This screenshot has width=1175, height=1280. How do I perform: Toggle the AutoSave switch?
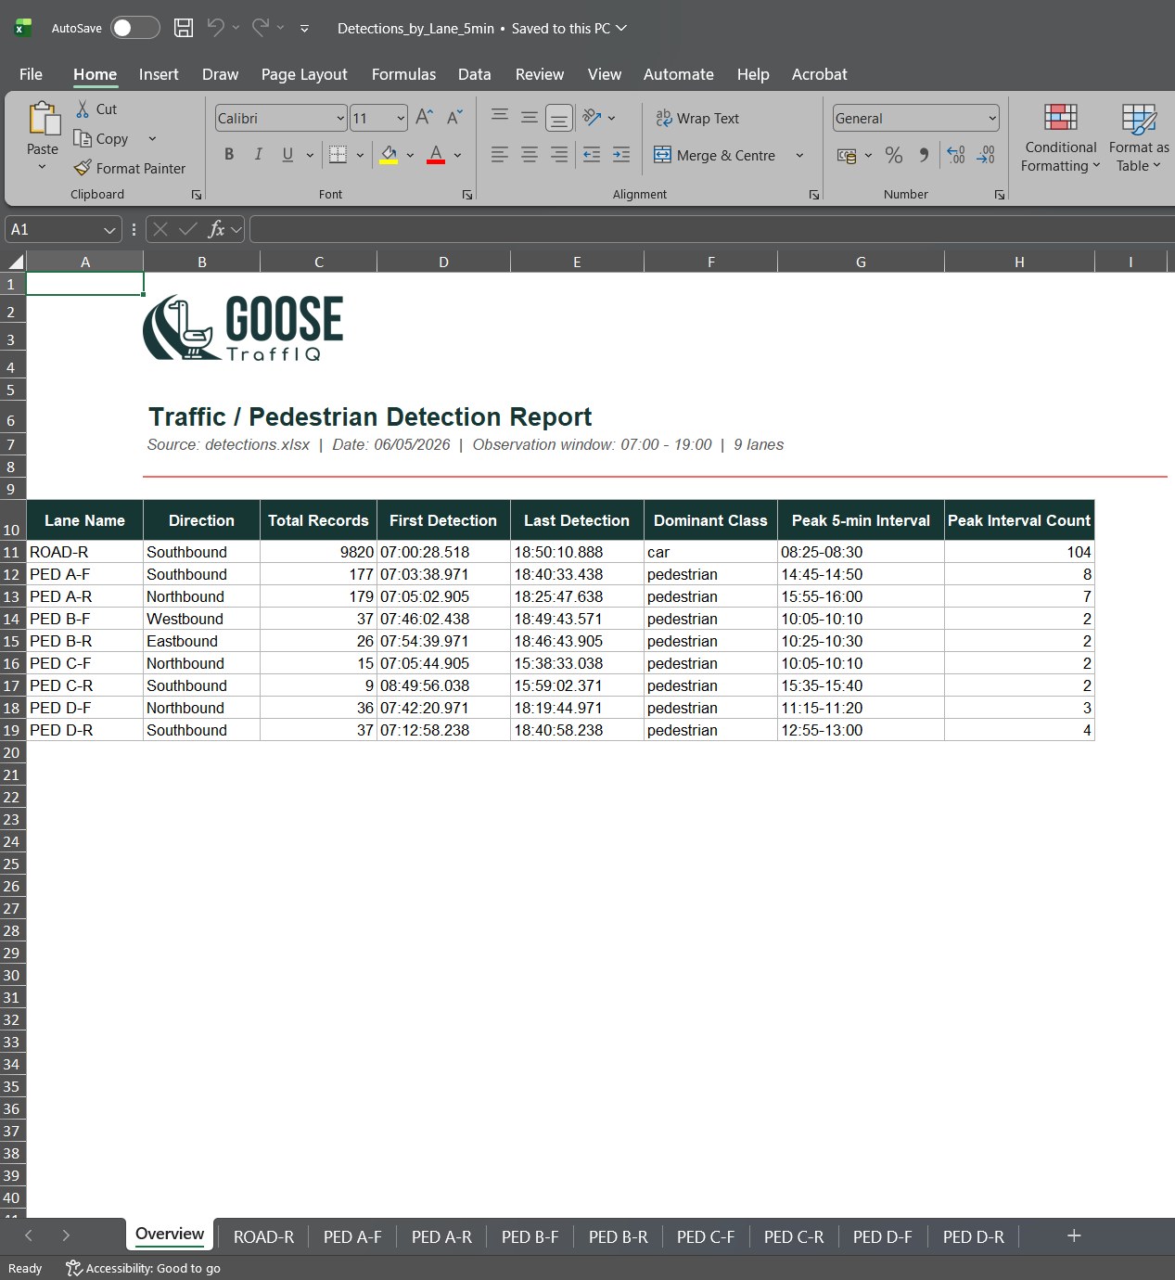click(x=134, y=28)
